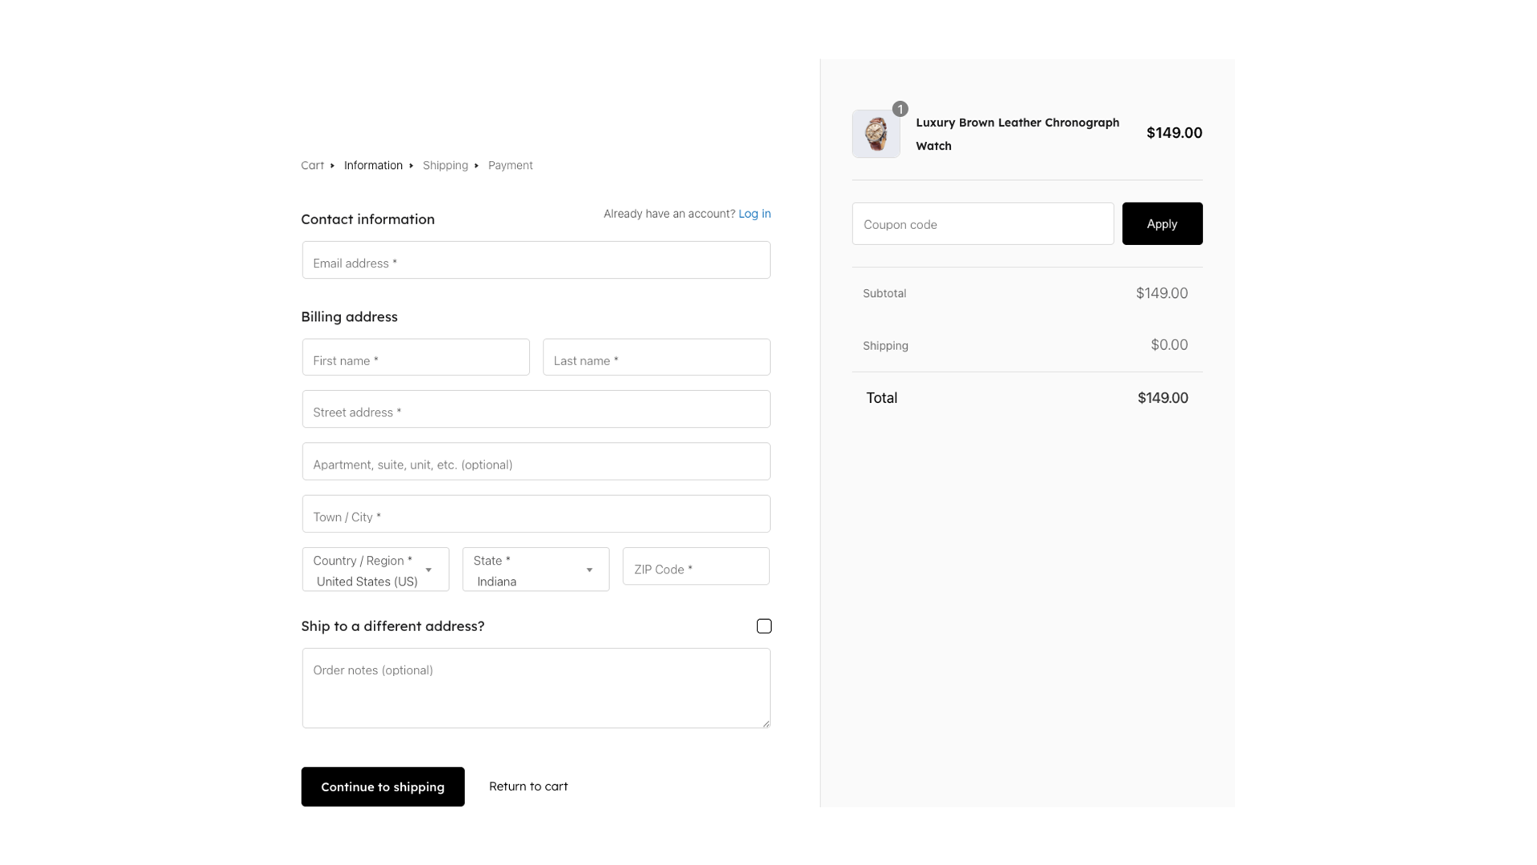Select the ZIP Code field
This screenshot has width=1537, height=865.
695,566
